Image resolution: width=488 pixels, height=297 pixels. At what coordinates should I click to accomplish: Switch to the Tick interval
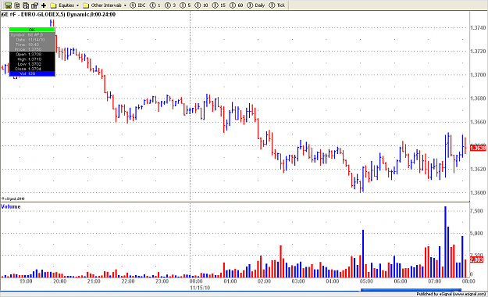[x=277, y=5]
